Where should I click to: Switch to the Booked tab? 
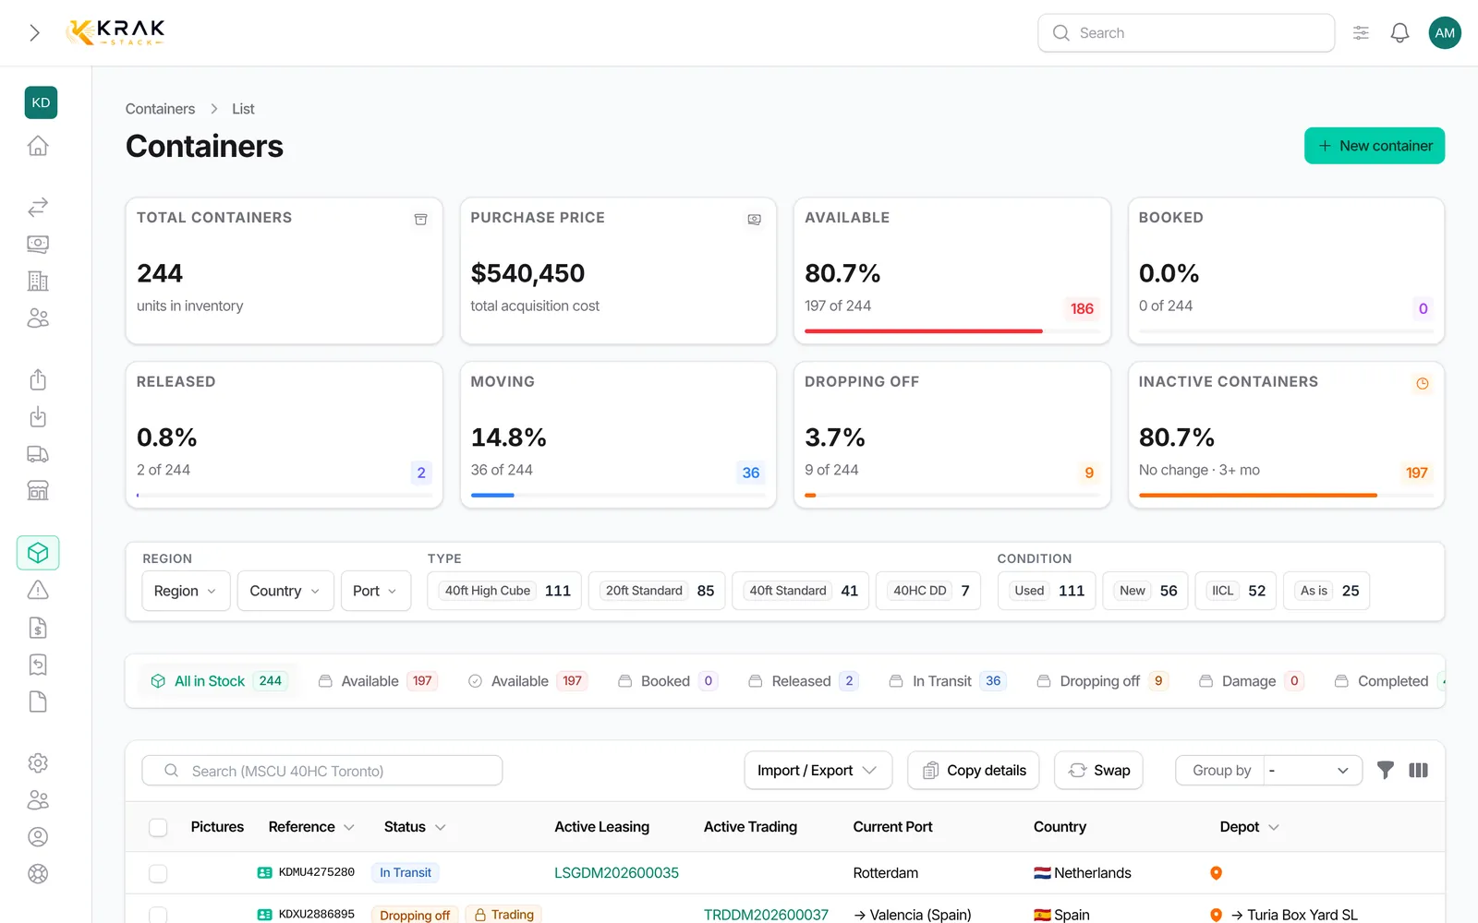(667, 681)
